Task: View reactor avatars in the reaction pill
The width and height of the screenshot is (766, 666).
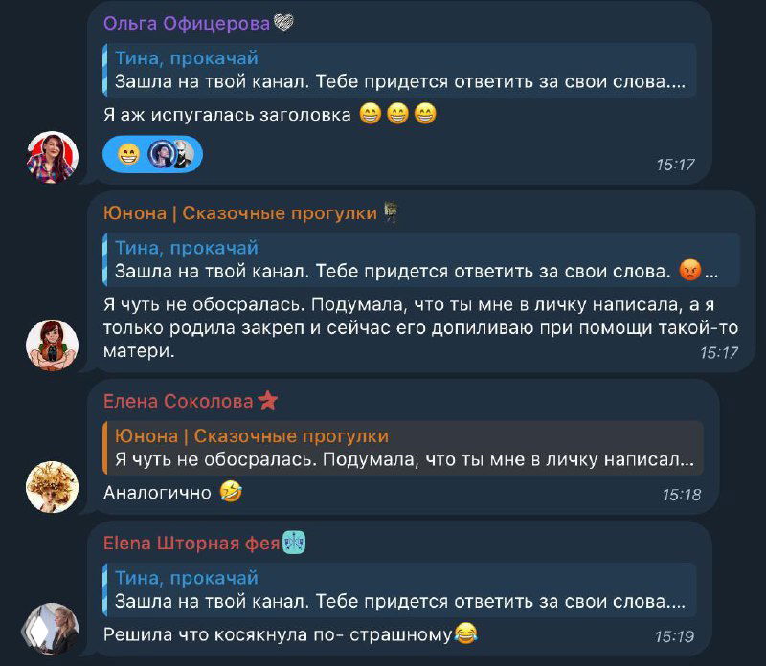Action: pyautogui.click(x=171, y=155)
